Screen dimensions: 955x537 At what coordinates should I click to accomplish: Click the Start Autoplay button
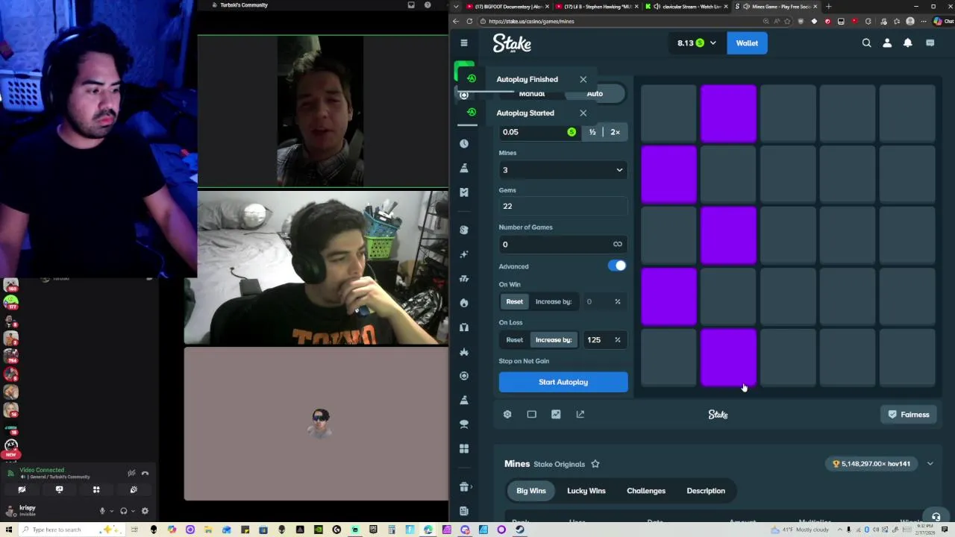563,382
